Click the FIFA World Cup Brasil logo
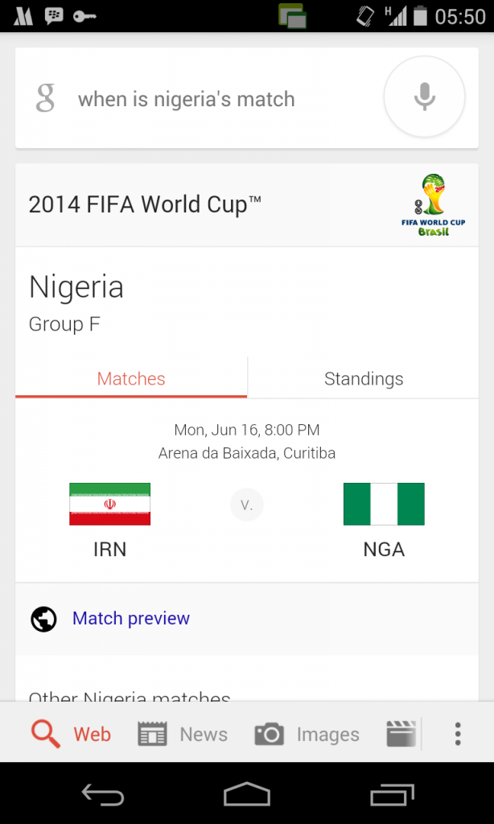This screenshot has width=494, height=824. click(x=434, y=205)
